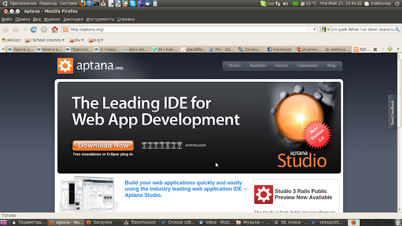Reload the current page

tap(34, 30)
